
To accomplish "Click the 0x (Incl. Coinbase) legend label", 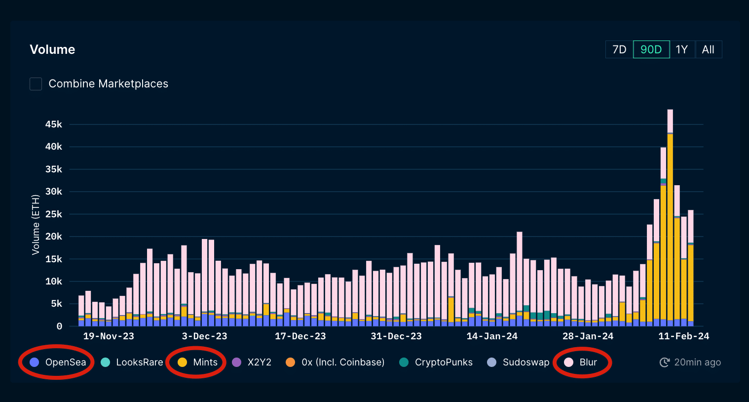I will point(343,362).
